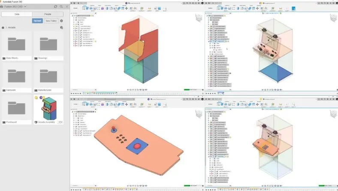Open the SURFACE tab in the transparent cabinet window
Screen dimensions: 338x191
point(227,6)
